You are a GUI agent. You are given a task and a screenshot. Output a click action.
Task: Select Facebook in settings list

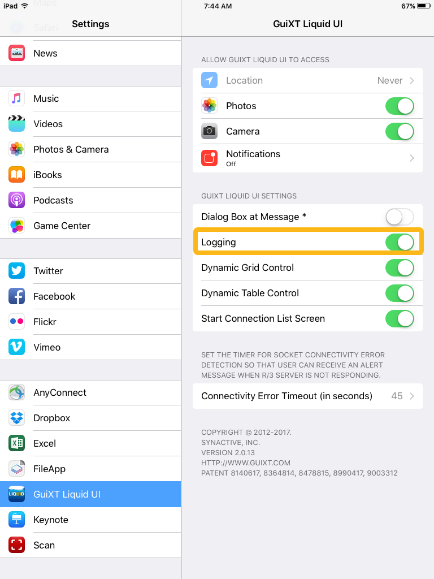(90, 296)
